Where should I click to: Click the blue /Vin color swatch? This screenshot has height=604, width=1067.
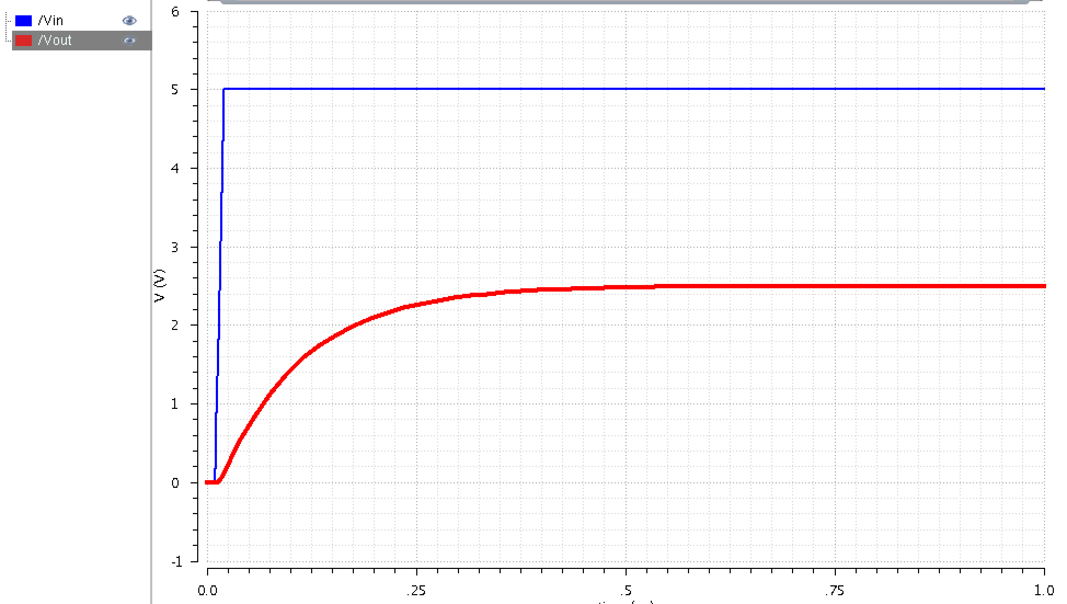pyautogui.click(x=24, y=21)
